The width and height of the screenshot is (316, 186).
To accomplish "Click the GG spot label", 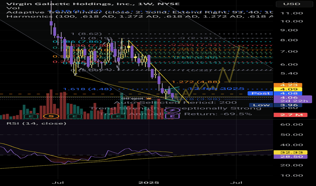I will coord(136,98).
